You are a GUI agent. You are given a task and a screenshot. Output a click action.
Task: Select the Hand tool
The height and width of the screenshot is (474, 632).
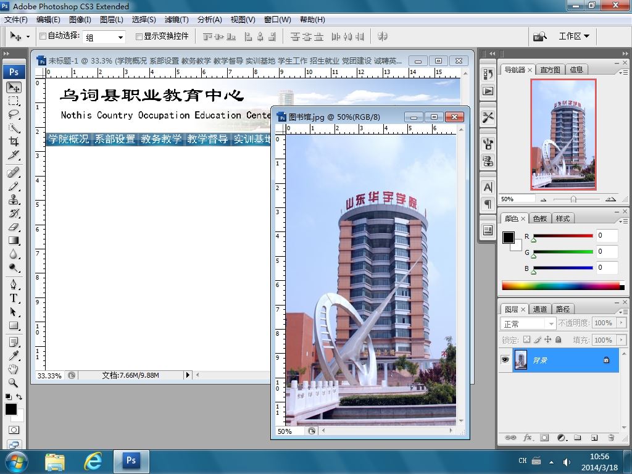click(x=14, y=369)
